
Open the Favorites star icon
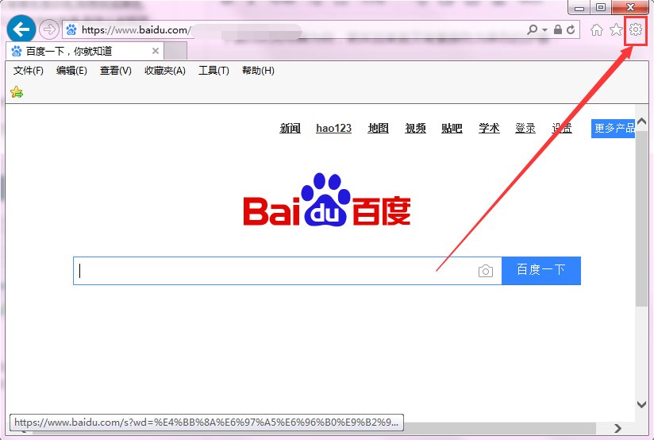pos(616,29)
